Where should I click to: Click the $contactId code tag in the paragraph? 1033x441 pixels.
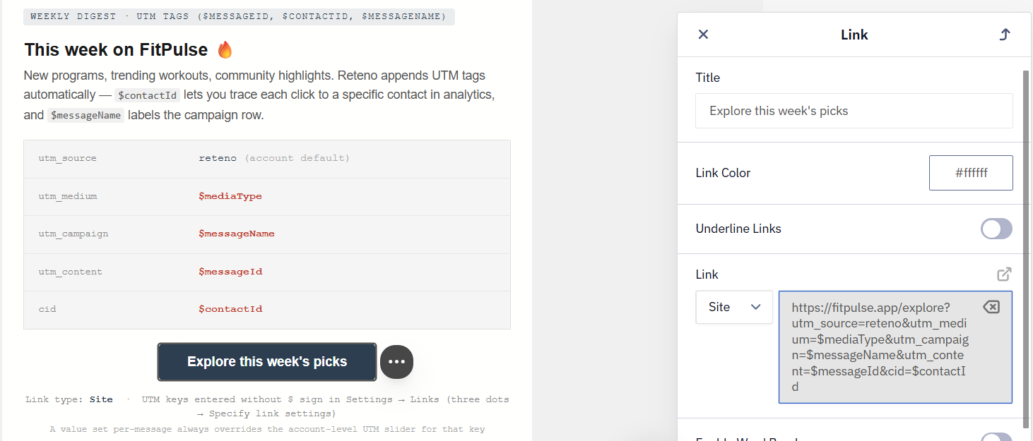coord(148,95)
